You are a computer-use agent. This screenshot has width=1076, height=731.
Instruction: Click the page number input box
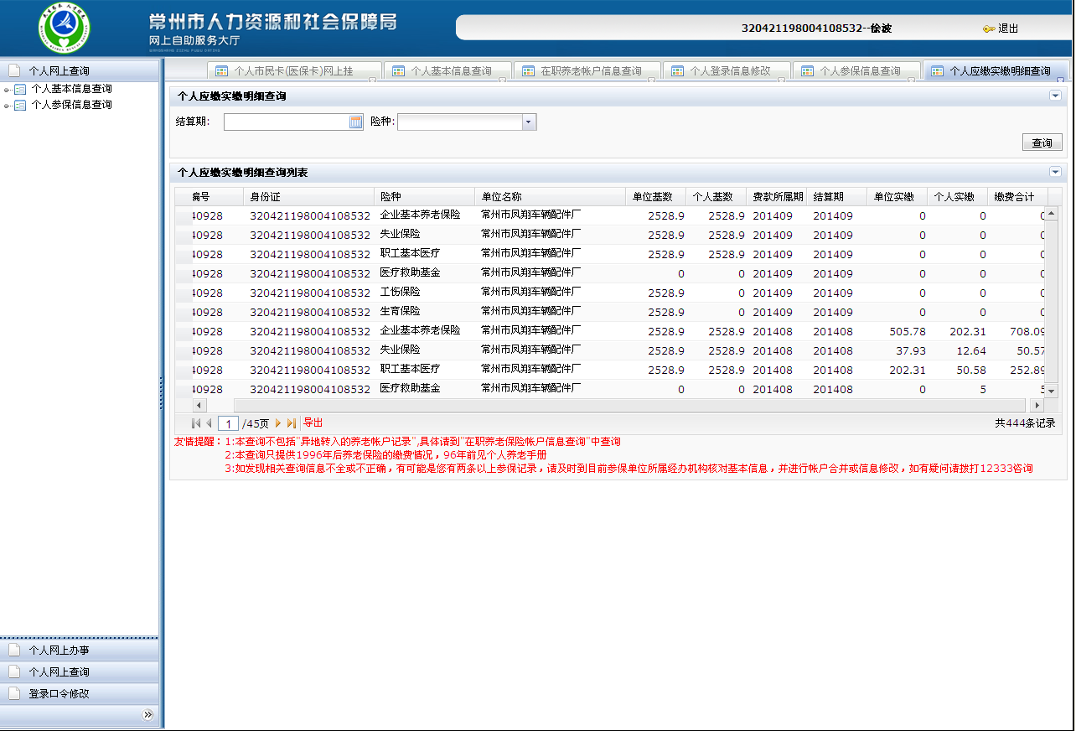[x=228, y=424]
